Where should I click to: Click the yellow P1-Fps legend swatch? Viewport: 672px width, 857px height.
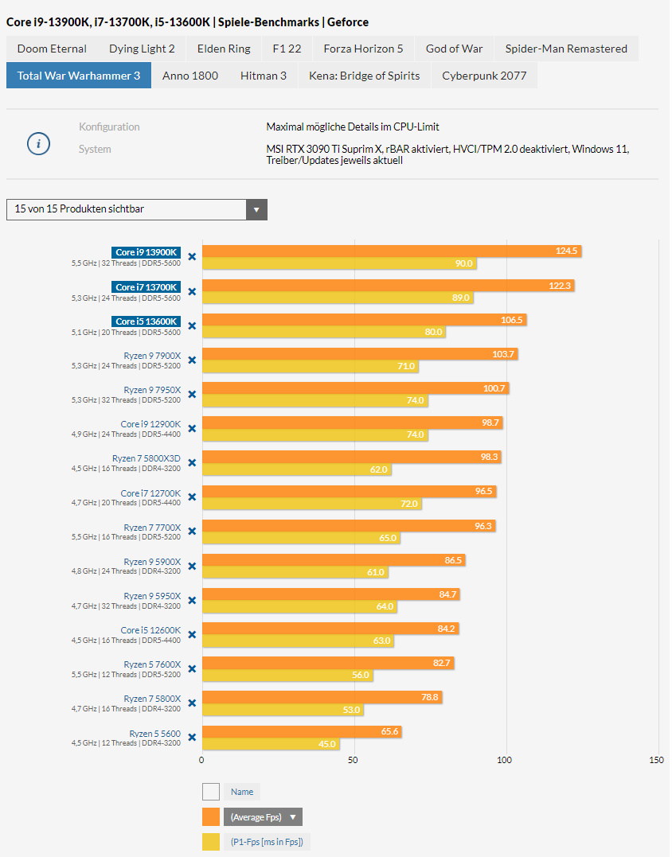(211, 842)
